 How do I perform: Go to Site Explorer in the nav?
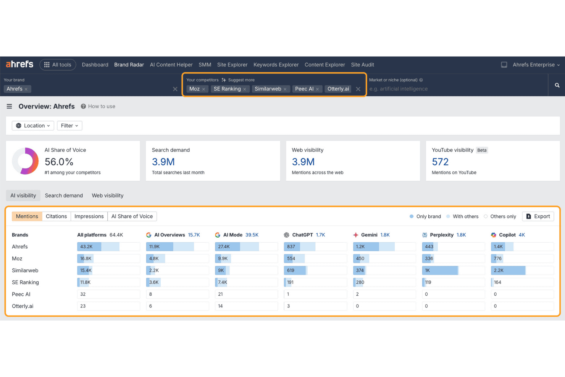point(232,65)
